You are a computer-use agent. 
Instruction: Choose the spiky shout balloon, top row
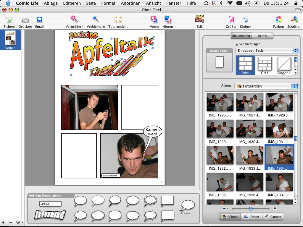coord(150,201)
